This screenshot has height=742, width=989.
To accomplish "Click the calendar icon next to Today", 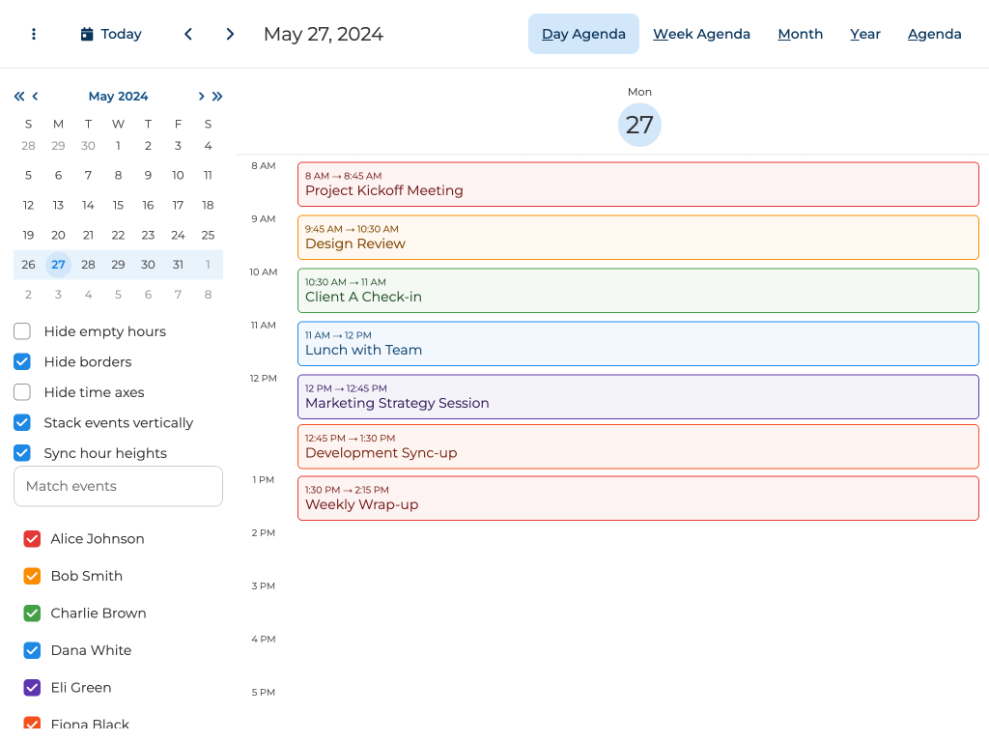I will (x=87, y=34).
